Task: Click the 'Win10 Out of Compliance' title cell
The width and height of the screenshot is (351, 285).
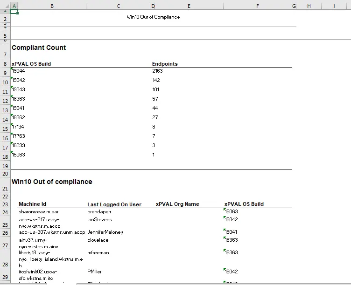Action: click(153, 17)
